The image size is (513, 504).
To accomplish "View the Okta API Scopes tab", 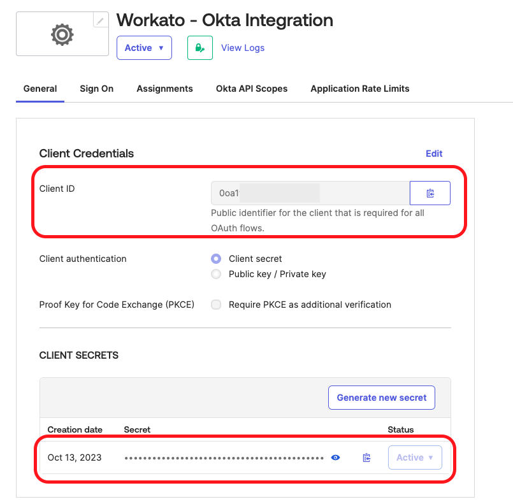I will tap(251, 89).
